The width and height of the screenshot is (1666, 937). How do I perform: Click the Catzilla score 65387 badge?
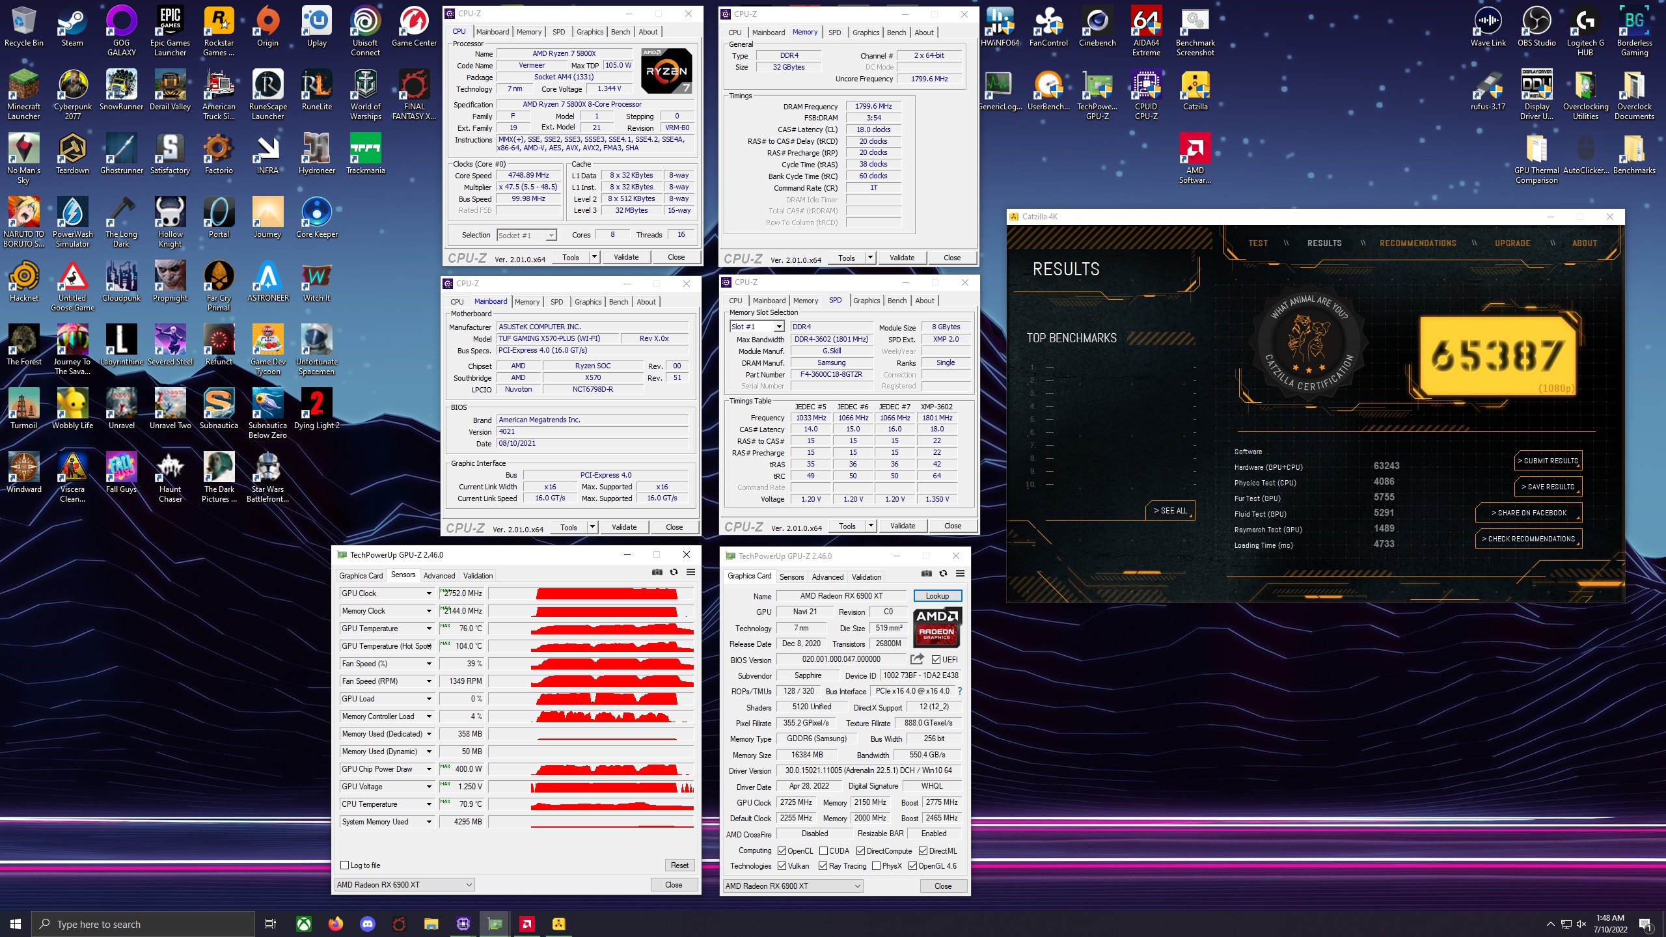[x=1497, y=356]
